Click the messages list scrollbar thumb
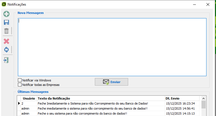 (203, 105)
